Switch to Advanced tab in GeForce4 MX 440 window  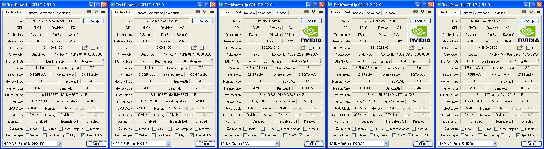[x=156, y=13]
